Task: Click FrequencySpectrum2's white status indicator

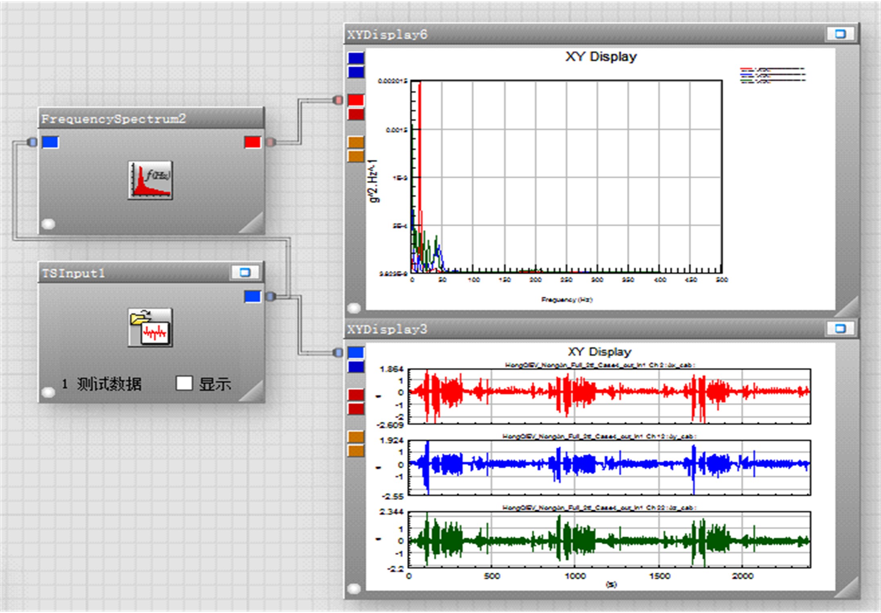Action: click(x=48, y=224)
